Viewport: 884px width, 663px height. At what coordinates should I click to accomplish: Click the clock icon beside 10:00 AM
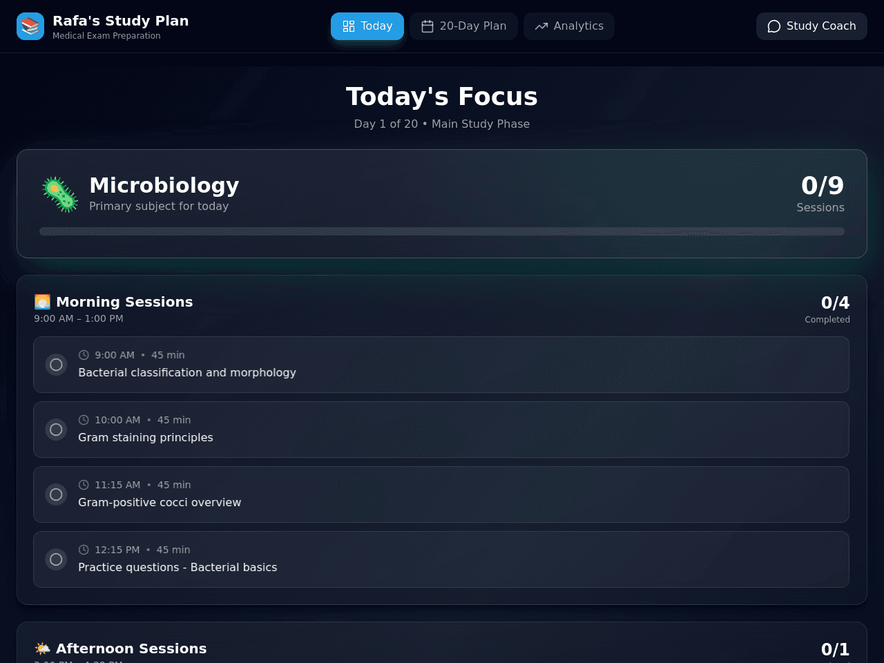pos(84,420)
